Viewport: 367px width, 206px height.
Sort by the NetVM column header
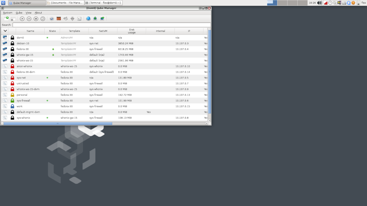(x=103, y=31)
